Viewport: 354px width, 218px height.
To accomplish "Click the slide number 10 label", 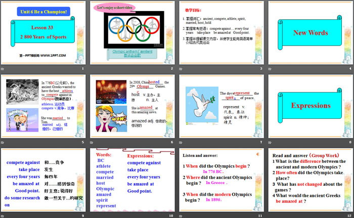I will coord(171,216).
